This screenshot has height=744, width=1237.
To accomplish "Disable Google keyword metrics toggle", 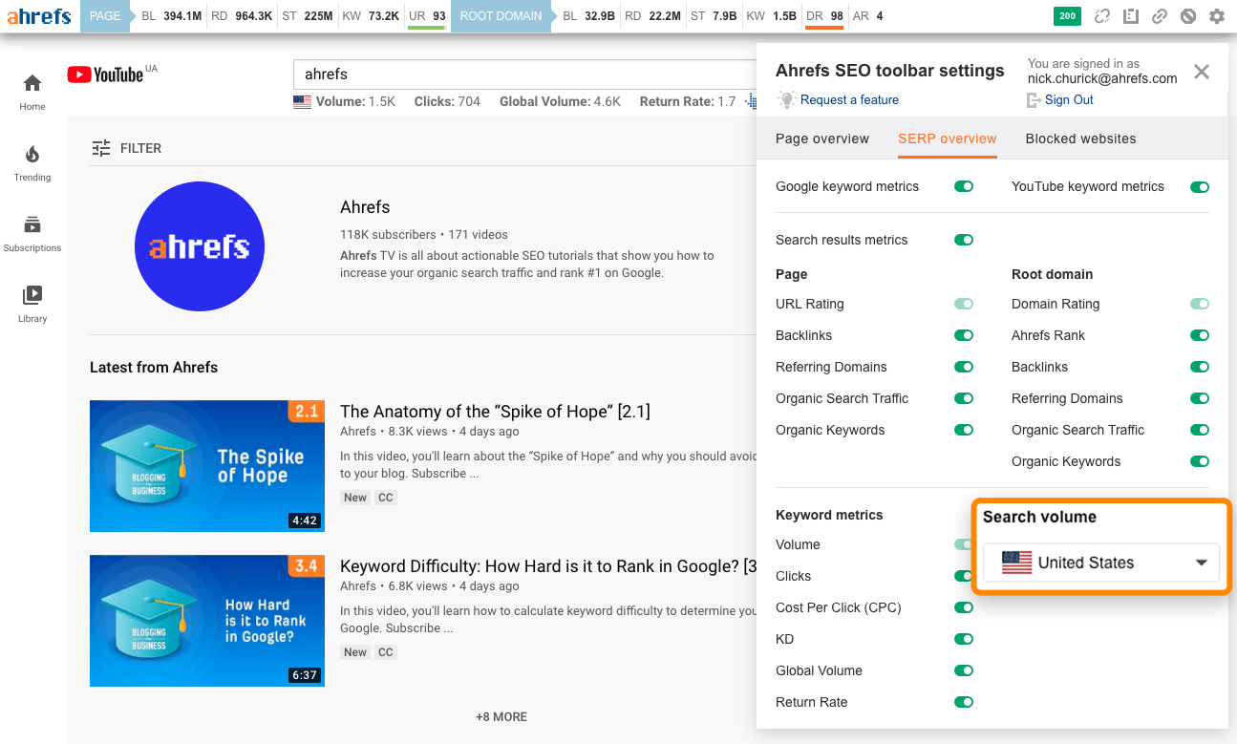I will 963,187.
